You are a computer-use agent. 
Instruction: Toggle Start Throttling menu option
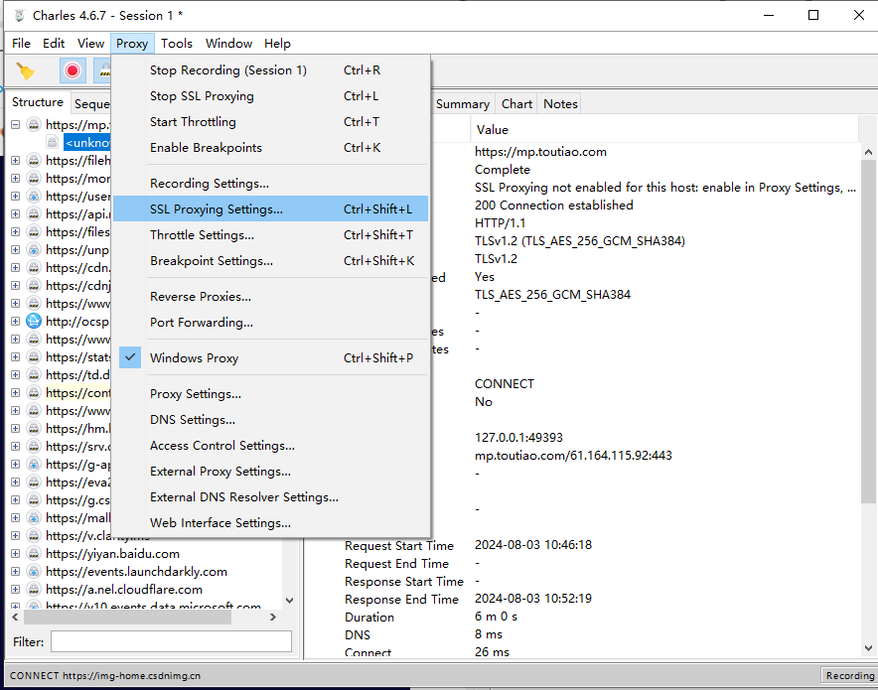(x=193, y=122)
